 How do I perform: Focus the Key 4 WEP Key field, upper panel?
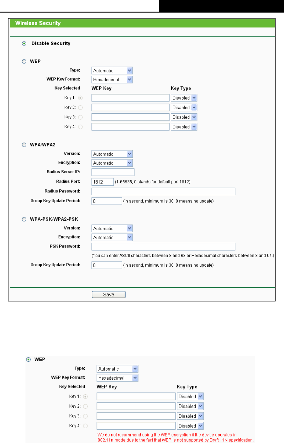point(130,127)
